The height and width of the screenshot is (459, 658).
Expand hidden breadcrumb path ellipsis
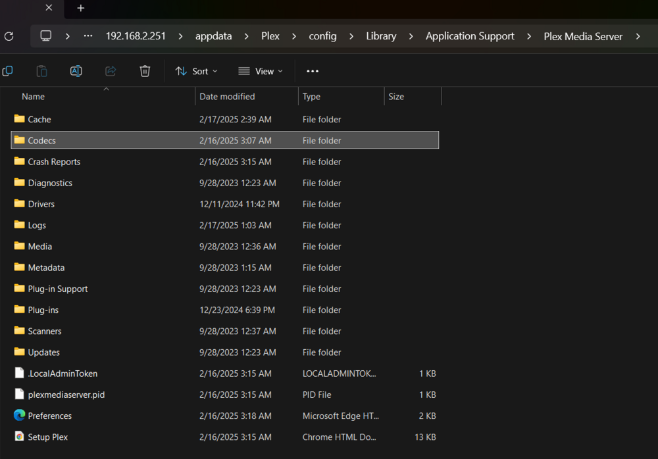coord(88,36)
